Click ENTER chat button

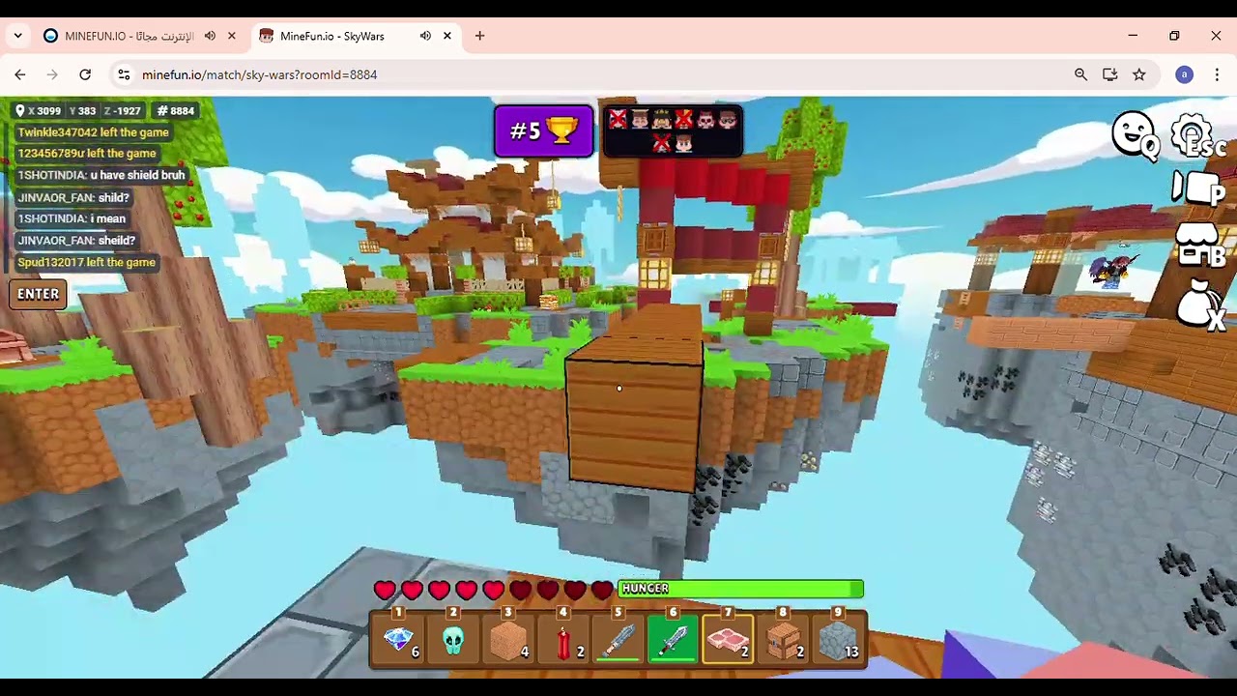tap(39, 294)
